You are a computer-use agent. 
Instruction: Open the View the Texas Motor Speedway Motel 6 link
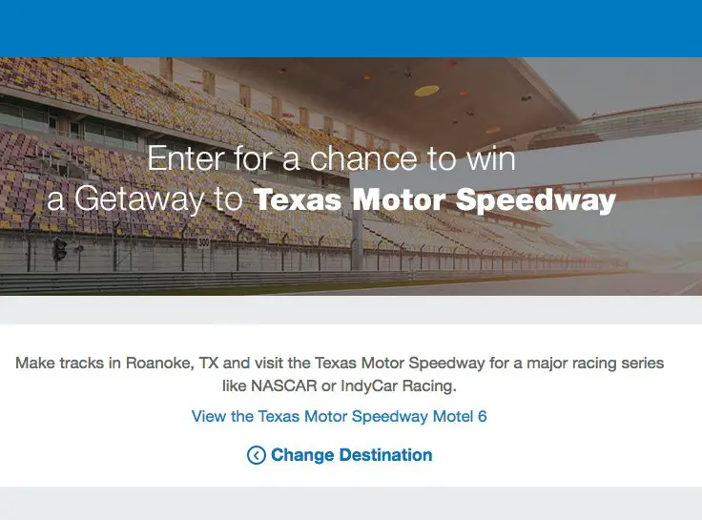point(340,416)
